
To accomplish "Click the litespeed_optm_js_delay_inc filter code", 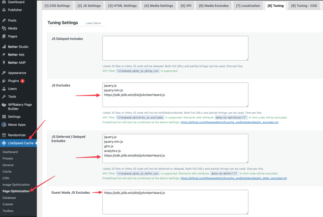I will tap(138, 71).
